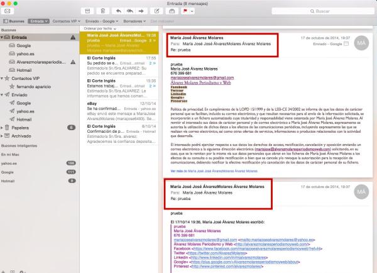The width and height of the screenshot is (377, 273).
Task: Archive the selected message via toolbar
Action: tap(87, 11)
